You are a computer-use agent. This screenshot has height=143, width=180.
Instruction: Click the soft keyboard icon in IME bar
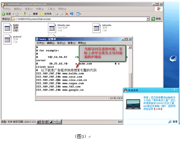(x=59, y=122)
